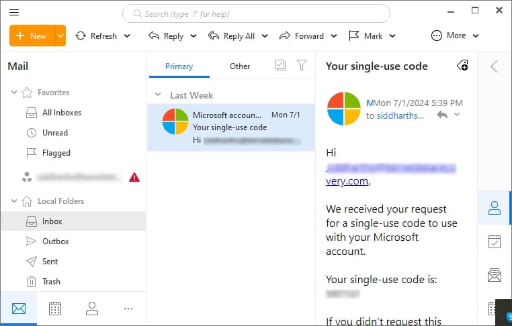Expand the Mark dropdown arrow

(392, 36)
